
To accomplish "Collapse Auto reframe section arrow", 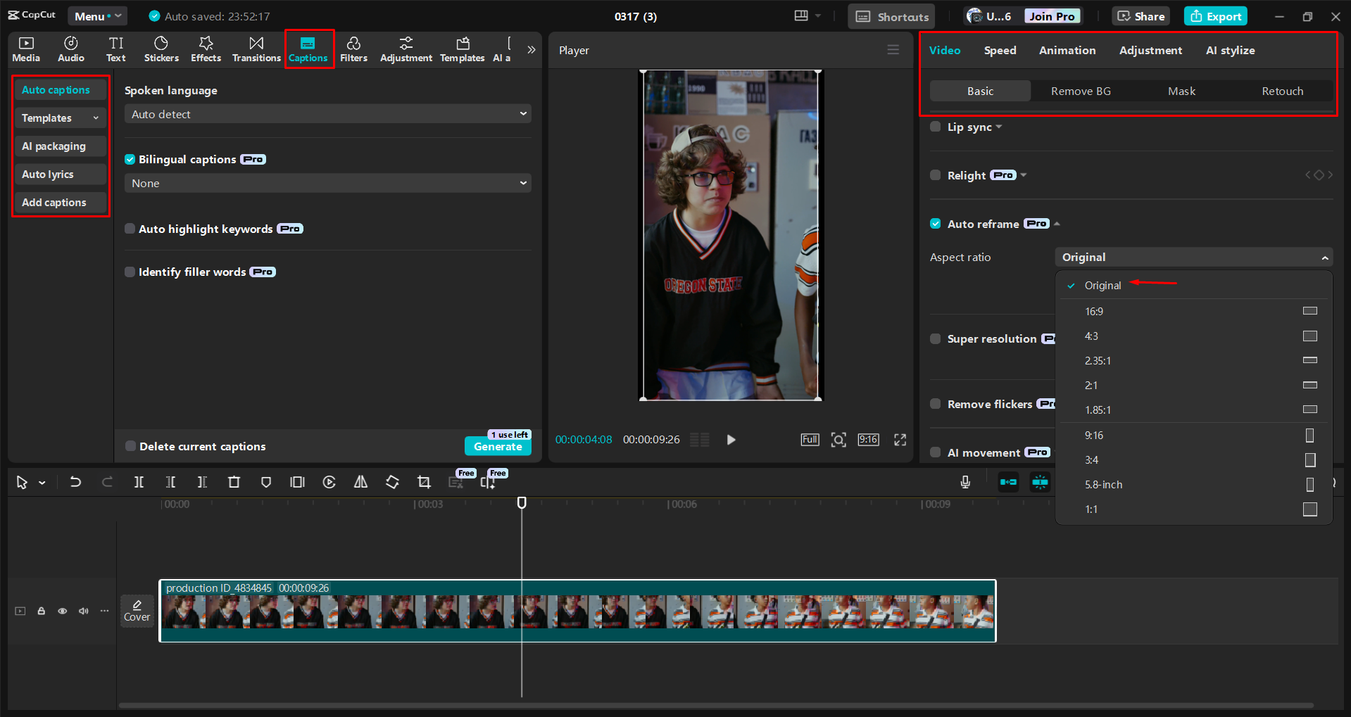I will pos(1057,224).
